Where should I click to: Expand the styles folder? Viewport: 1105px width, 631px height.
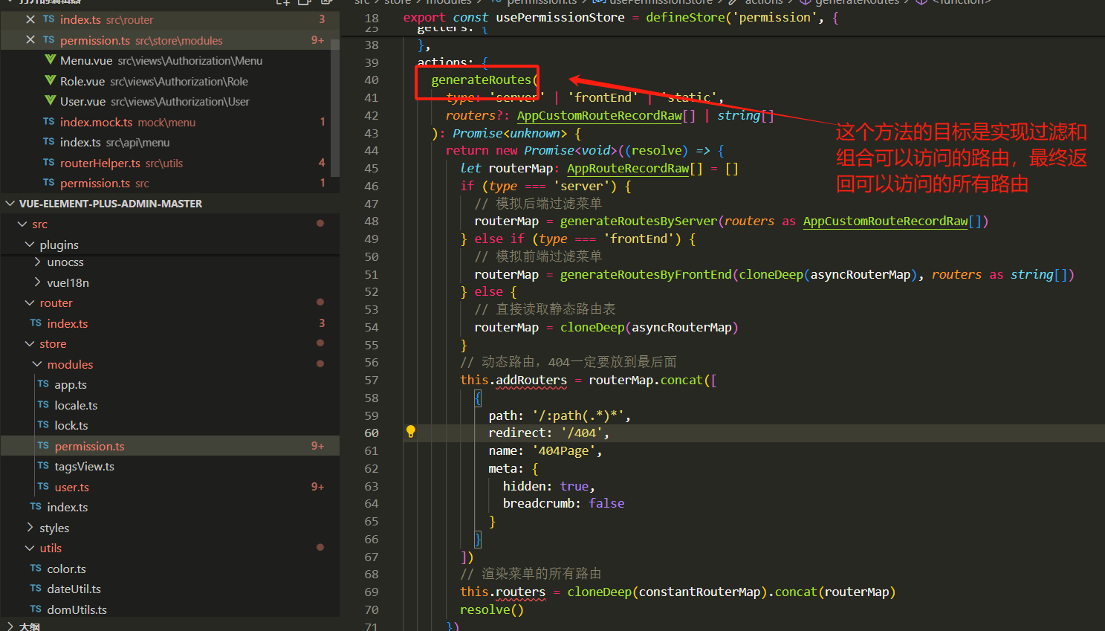pyautogui.click(x=30, y=528)
